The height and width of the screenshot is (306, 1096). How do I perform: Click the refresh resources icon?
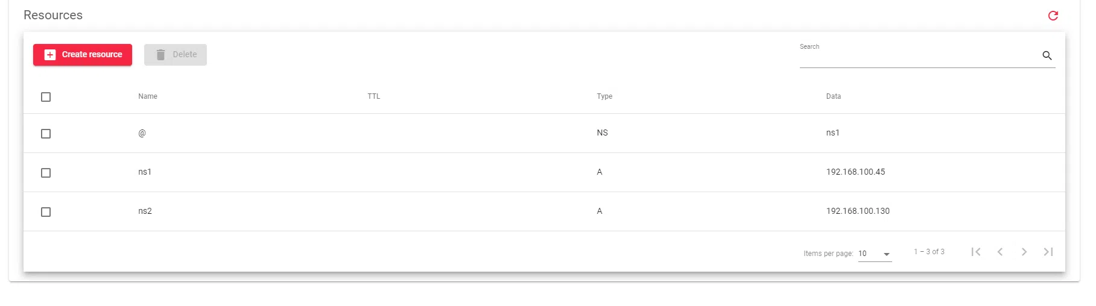tap(1053, 16)
